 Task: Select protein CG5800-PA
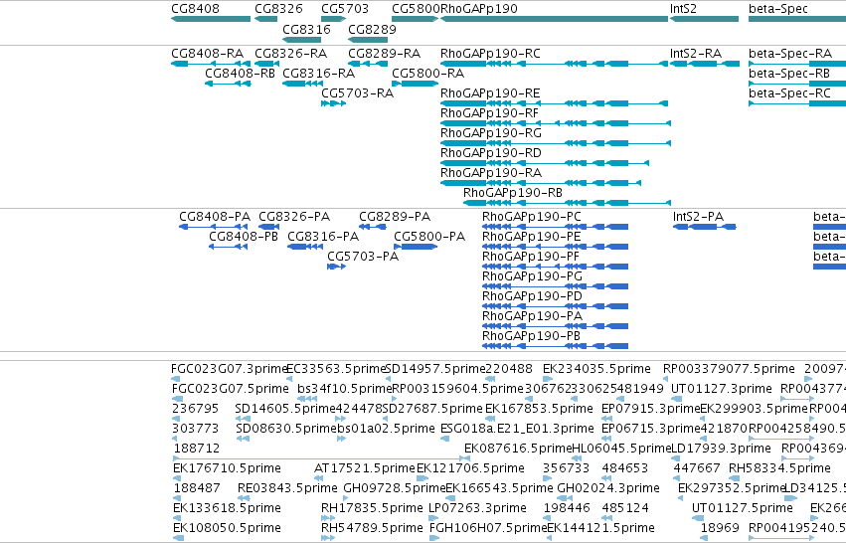point(416,248)
